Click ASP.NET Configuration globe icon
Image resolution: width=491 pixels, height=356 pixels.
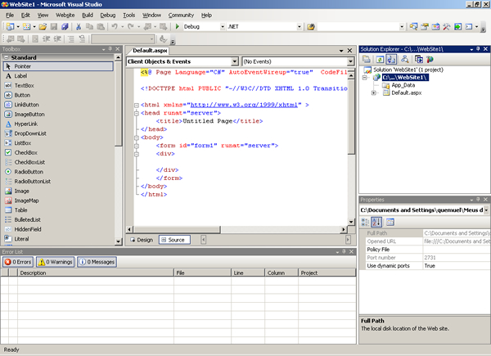click(430, 59)
